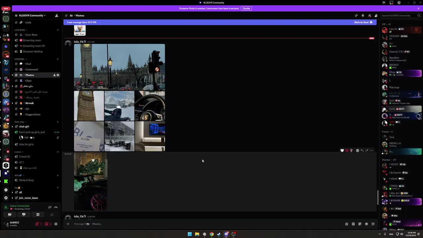This screenshot has height=238, width=423.
Task: Collapse Girls only category
Action: point(20,122)
